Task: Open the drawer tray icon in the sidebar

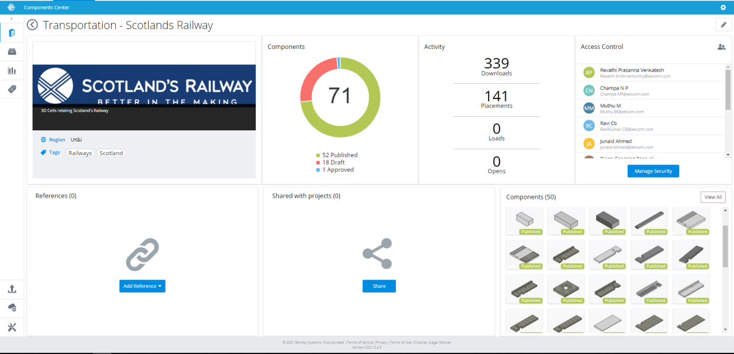Action: point(12,51)
